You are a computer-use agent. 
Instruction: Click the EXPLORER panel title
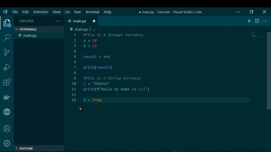[27, 21]
